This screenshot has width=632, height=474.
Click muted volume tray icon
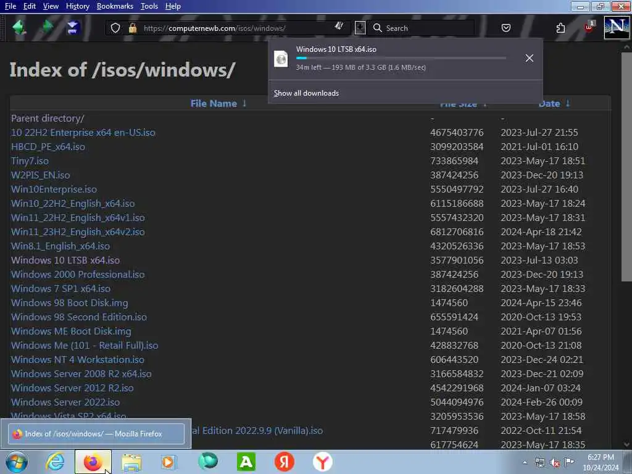pyautogui.click(x=555, y=463)
